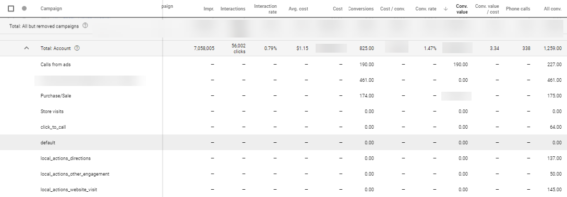Sort by Cost / conv. column
The width and height of the screenshot is (567, 197).
pyautogui.click(x=392, y=9)
